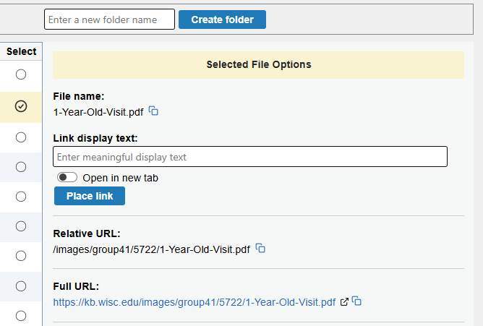483x326 pixels.
Task: Click the Create folder button
Action: point(222,20)
